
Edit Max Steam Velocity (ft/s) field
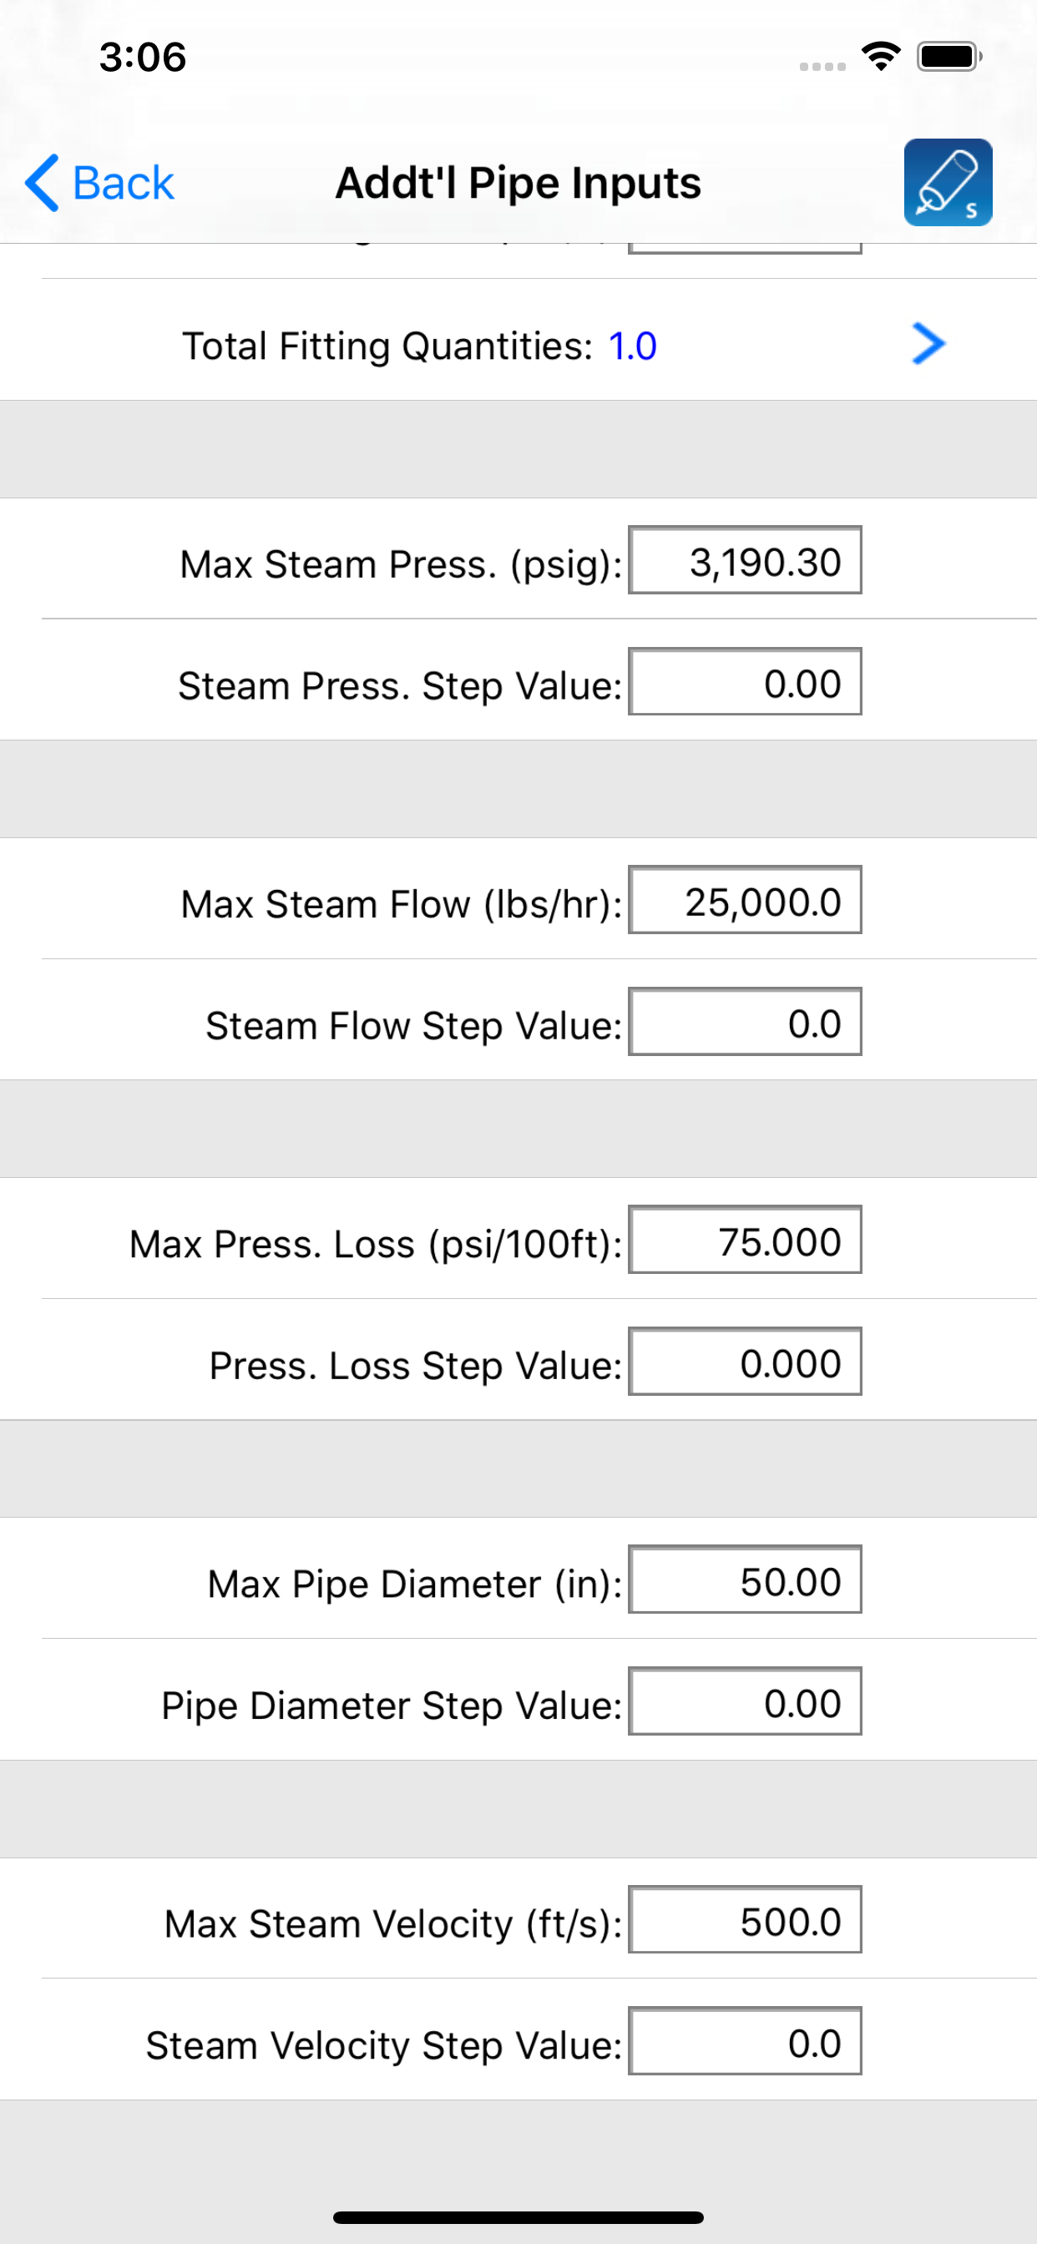click(x=745, y=1919)
